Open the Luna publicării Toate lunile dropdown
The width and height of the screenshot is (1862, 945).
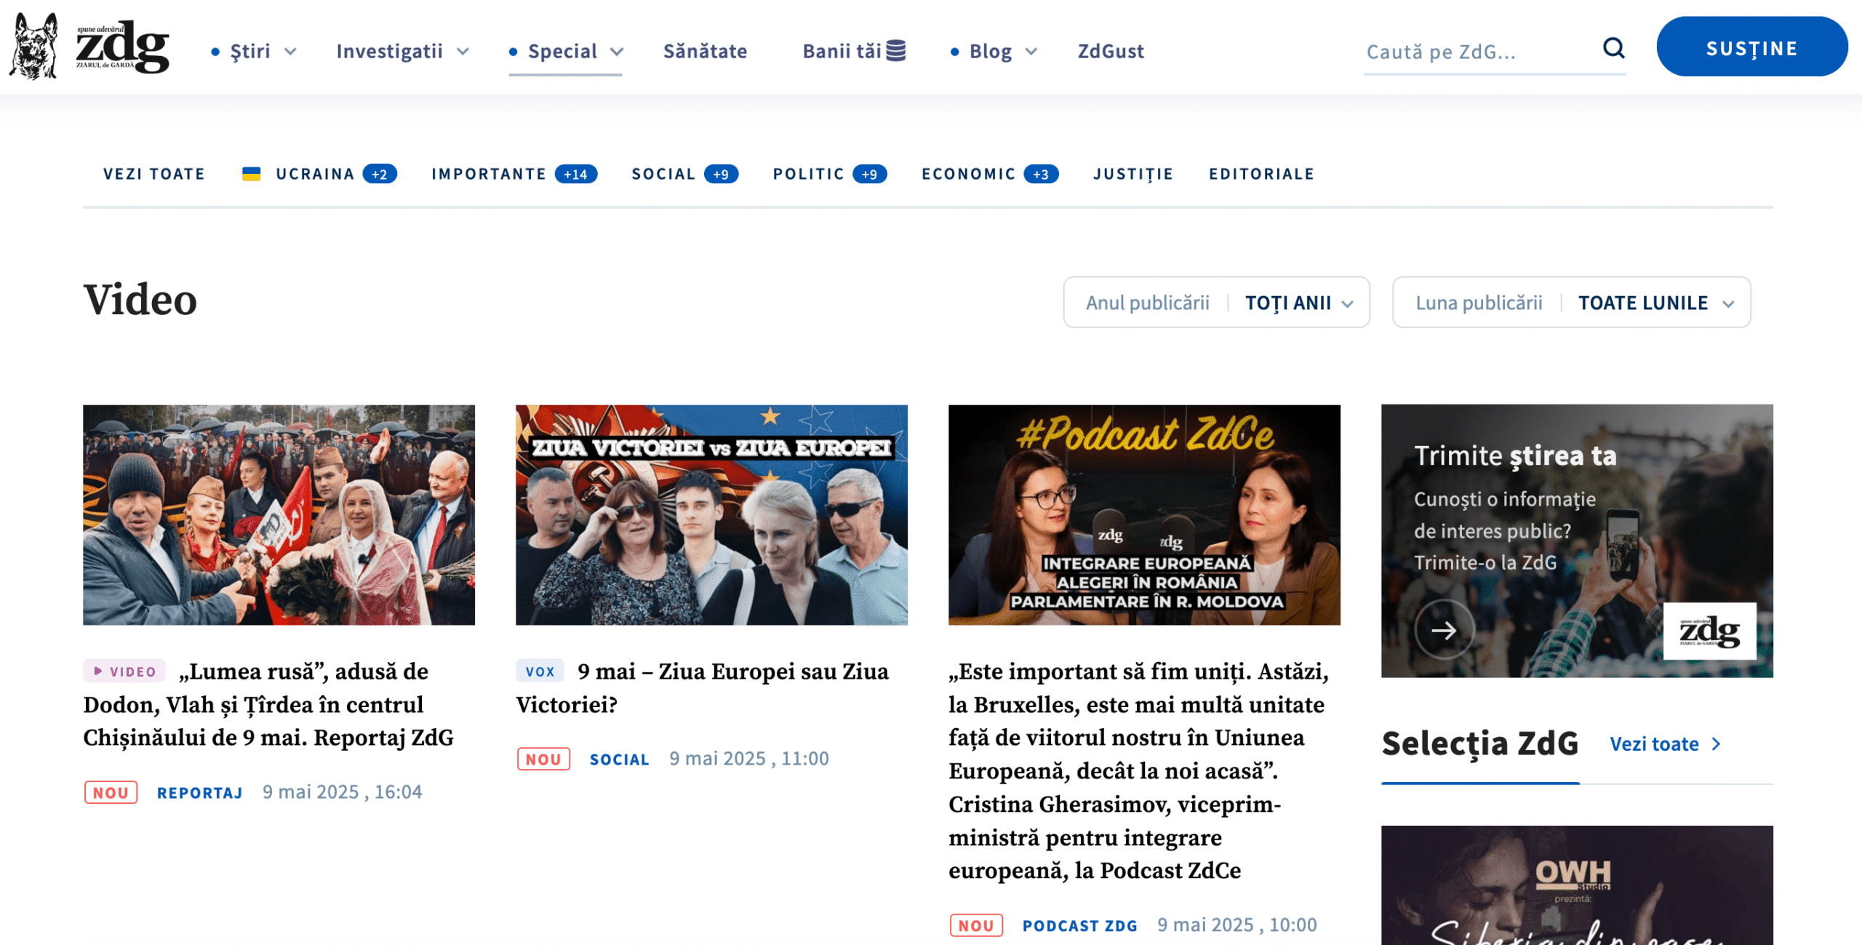[x=1571, y=303]
